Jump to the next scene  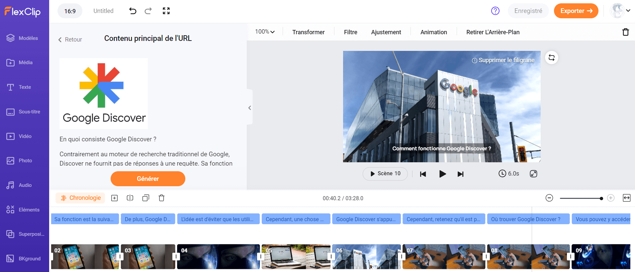tap(460, 174)
